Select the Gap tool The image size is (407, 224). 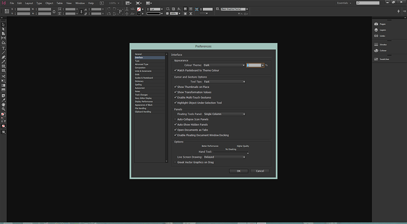pyautogui.click(x=3, y=38)
